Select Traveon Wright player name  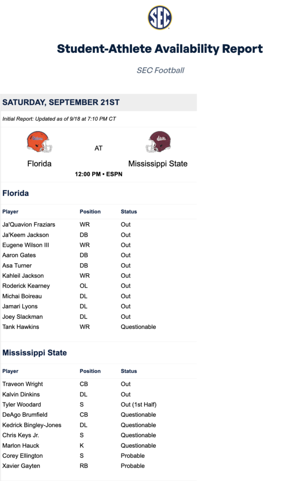pos(23,384)
